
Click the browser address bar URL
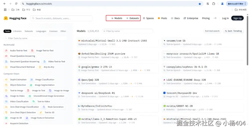[x=39, y=4]
